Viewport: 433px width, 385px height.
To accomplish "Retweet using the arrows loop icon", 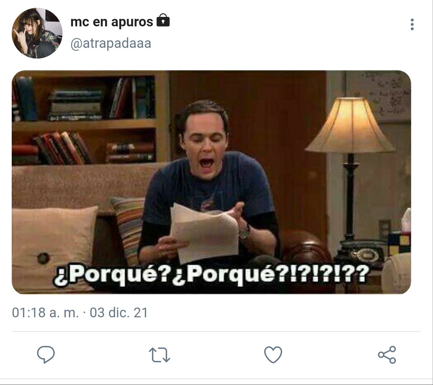I will pos(160,355).
